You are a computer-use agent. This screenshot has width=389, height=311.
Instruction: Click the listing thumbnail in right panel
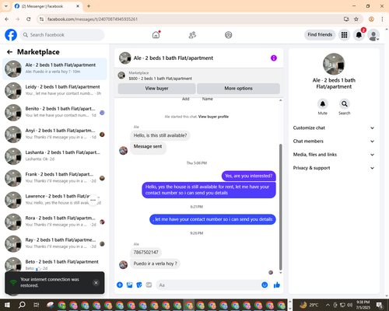[334, 64]
